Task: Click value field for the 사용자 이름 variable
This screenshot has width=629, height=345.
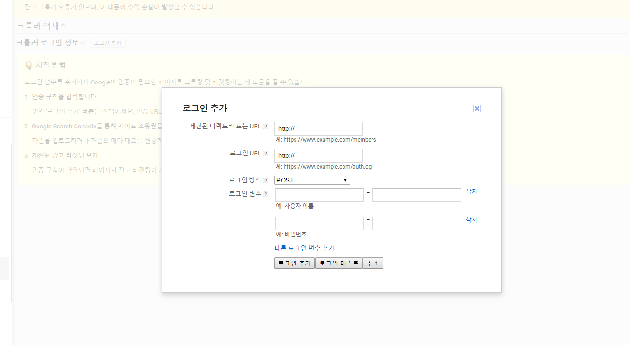Action: click(x=417, y=195)
